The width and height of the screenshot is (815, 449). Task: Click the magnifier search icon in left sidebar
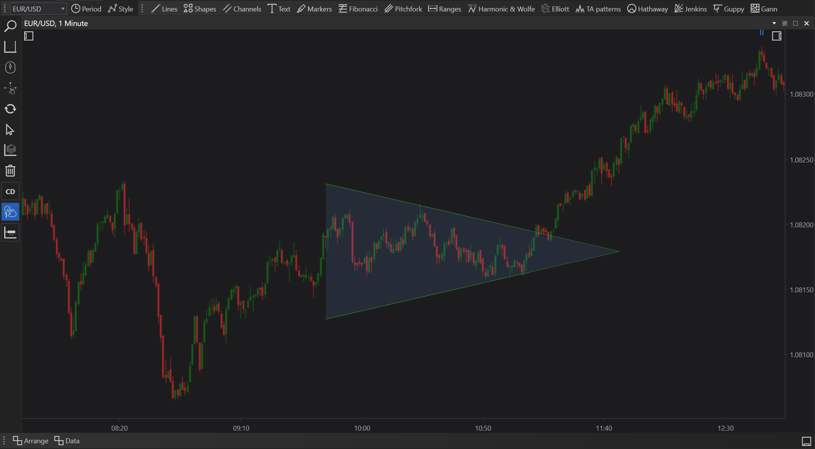[x=10, y=26]
